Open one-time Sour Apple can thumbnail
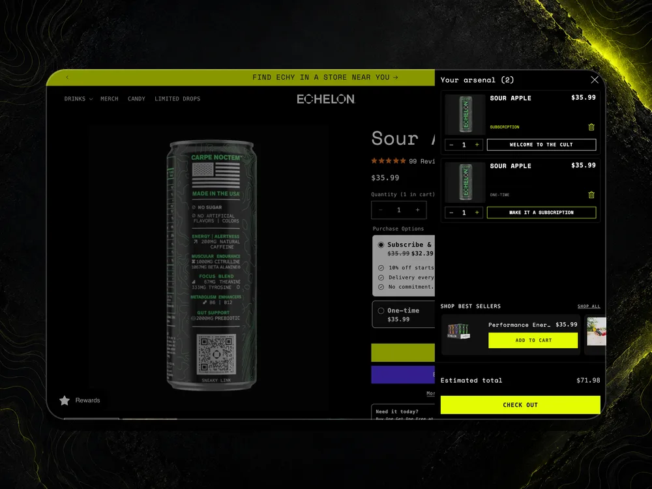 coord(466,182)
